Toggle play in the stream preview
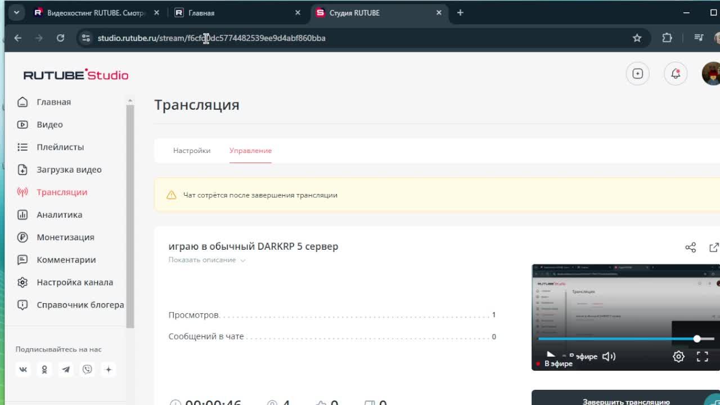720x405 pixels. click(551, 355)
